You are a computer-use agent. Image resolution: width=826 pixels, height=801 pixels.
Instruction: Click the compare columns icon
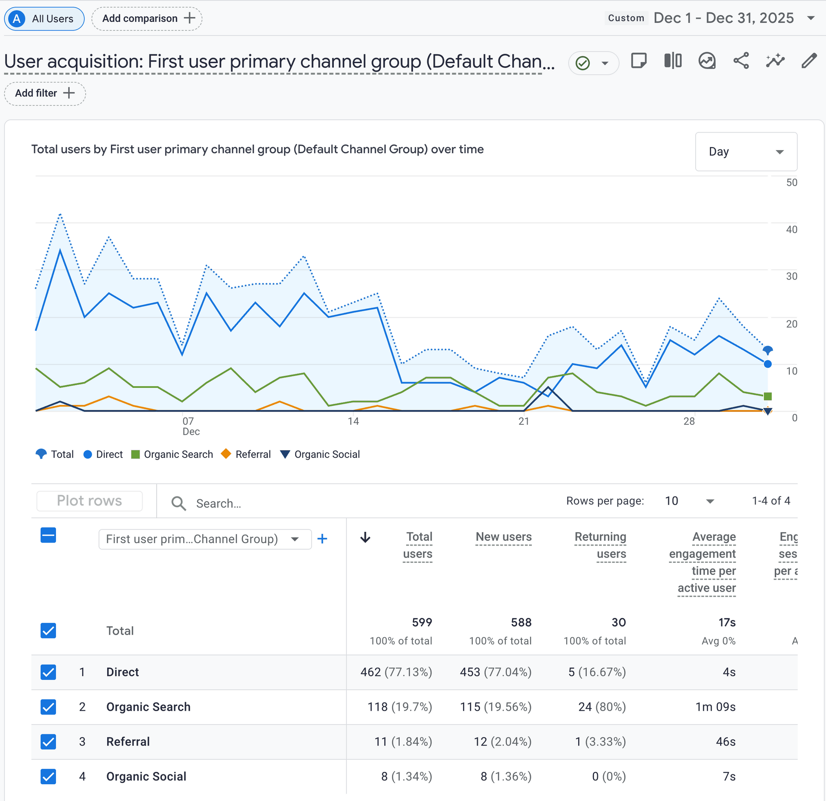(x=673, y=61)
